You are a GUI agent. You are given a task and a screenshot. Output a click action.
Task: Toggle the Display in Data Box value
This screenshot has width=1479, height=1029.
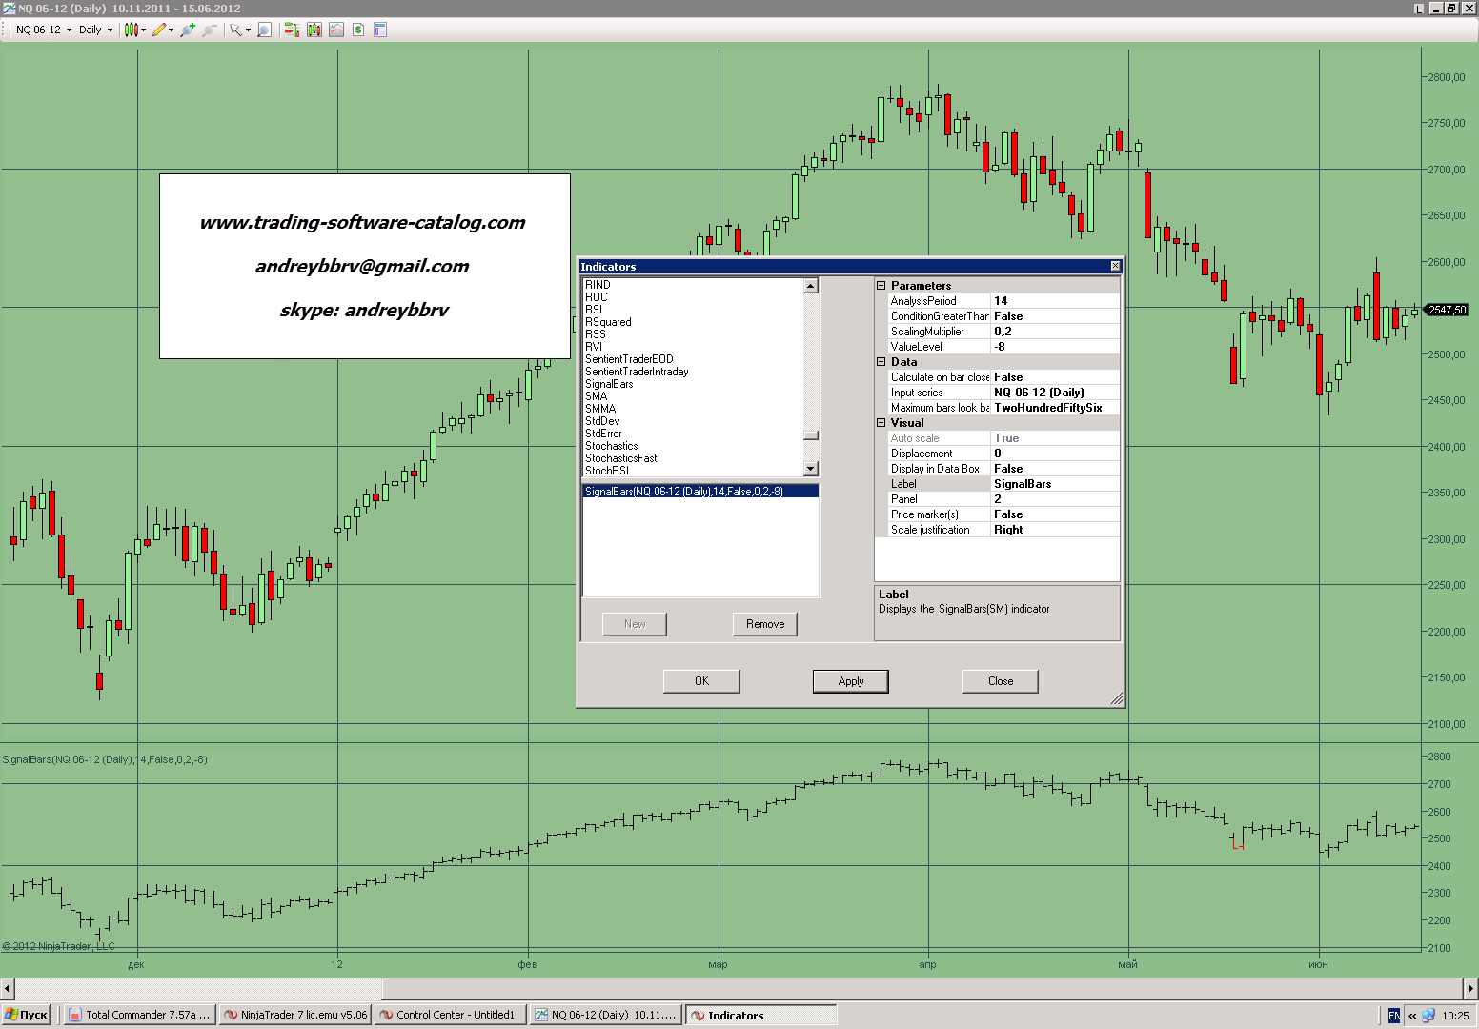pos(1055,469)
